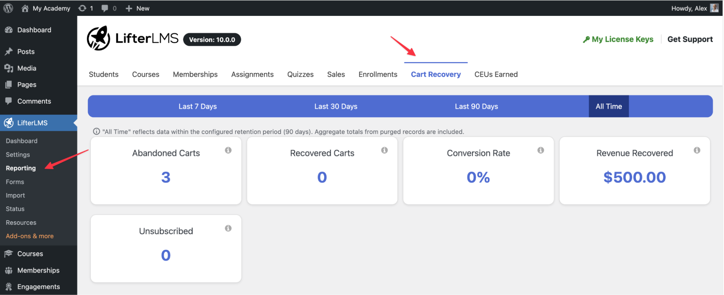Image resolution: width=724 pixels, height=295 pixels.
Task: Open the Reporting submenu item
Action: point(21,168)
